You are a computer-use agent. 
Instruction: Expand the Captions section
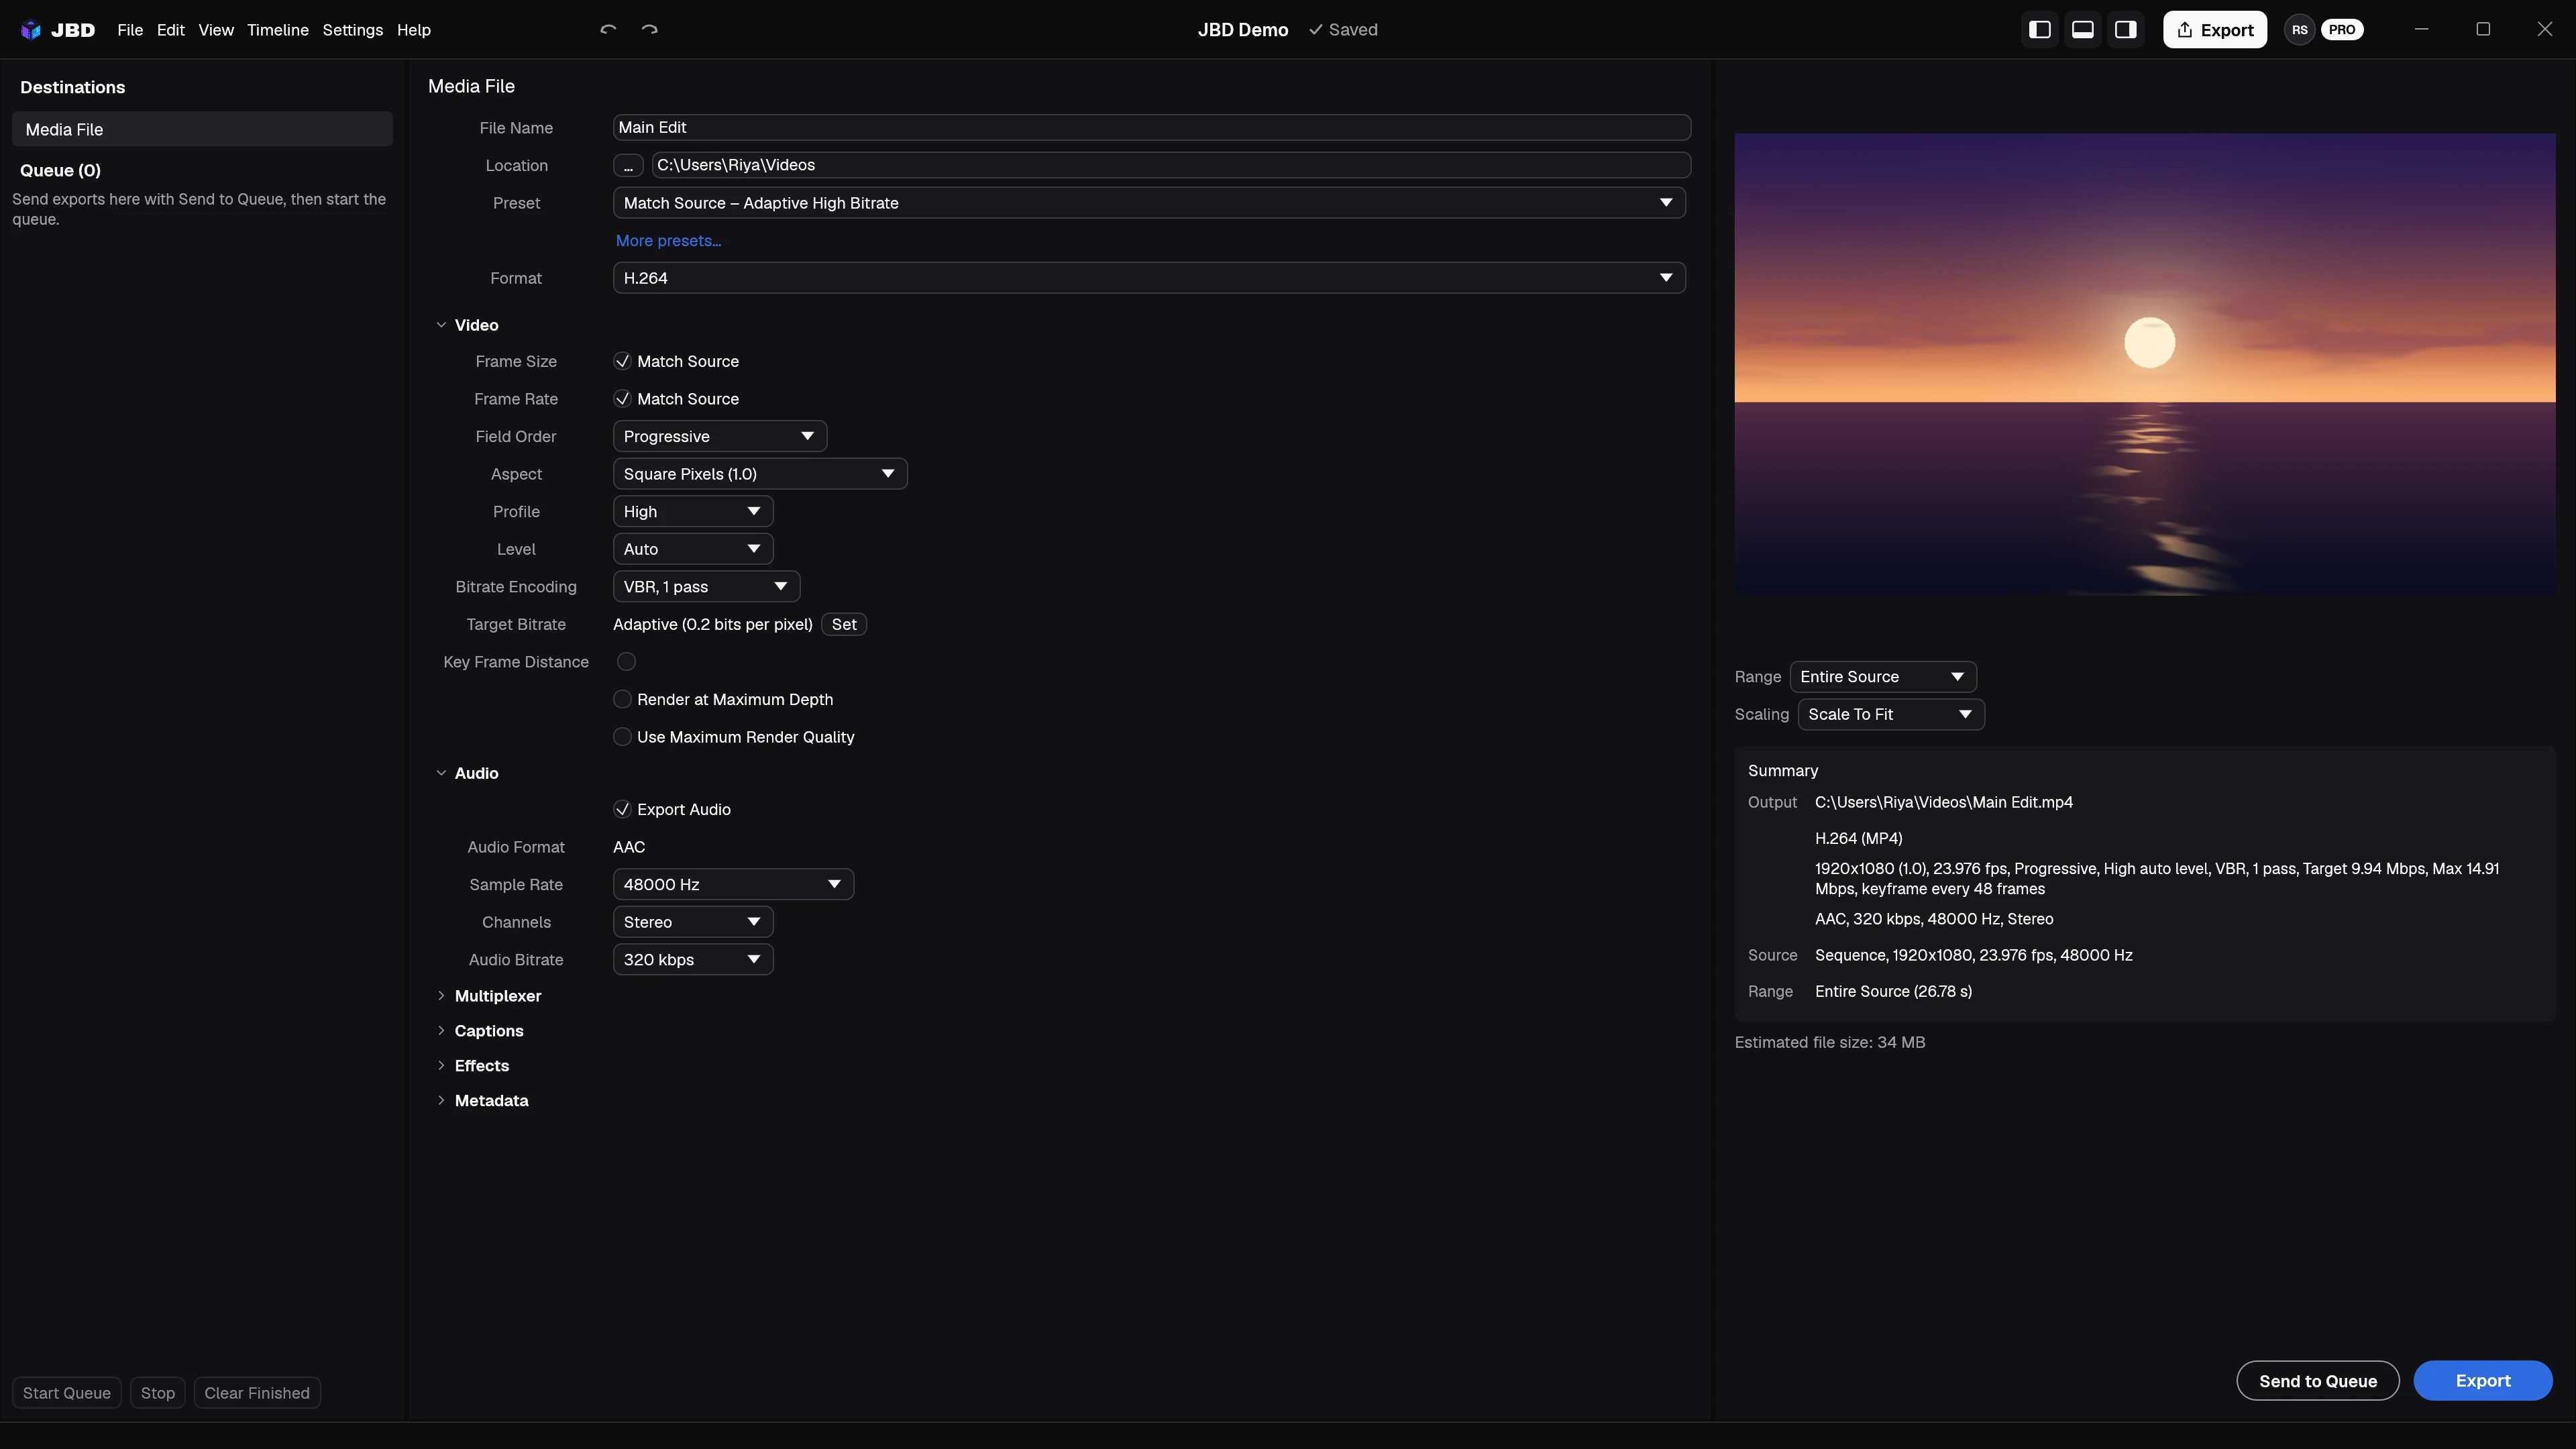(x=441, y=1031)
